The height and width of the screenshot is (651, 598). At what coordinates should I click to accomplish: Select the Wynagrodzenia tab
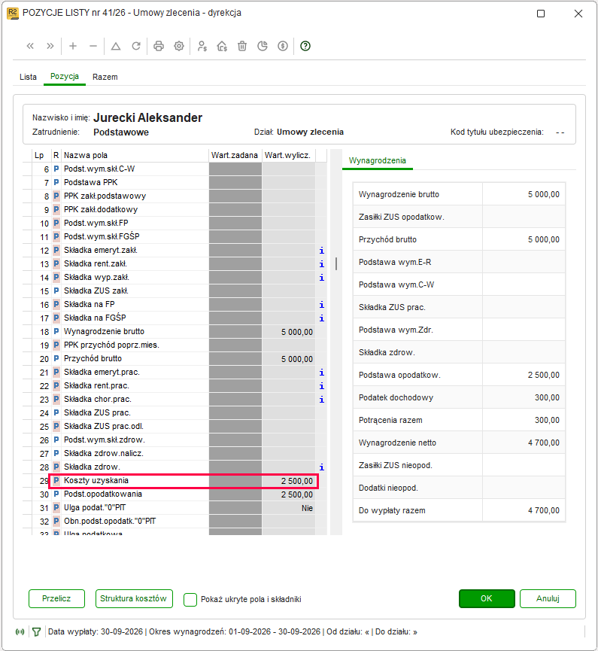click(377, 160)
